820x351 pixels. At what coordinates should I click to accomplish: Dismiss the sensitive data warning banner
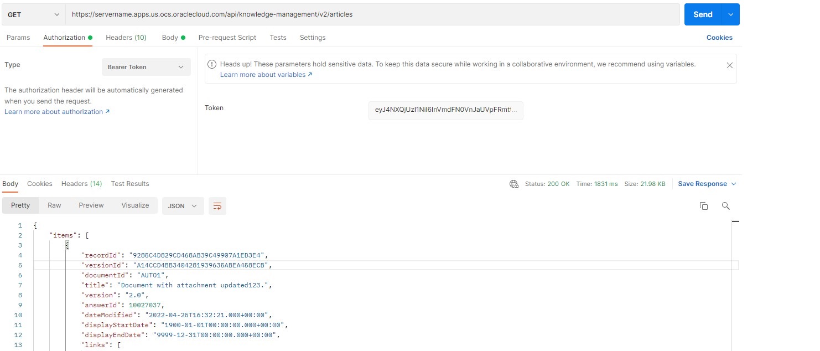point(729,65)
